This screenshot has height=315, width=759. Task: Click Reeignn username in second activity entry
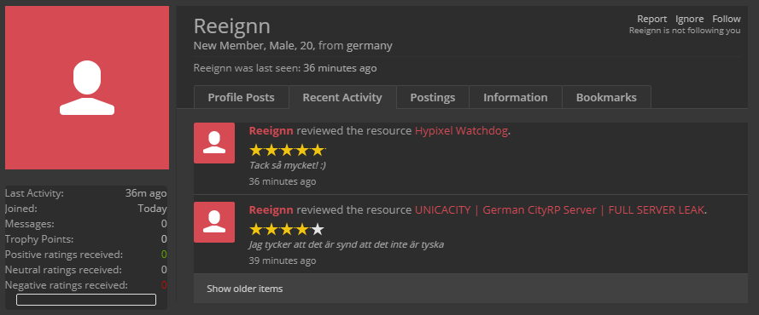point(271,209)
